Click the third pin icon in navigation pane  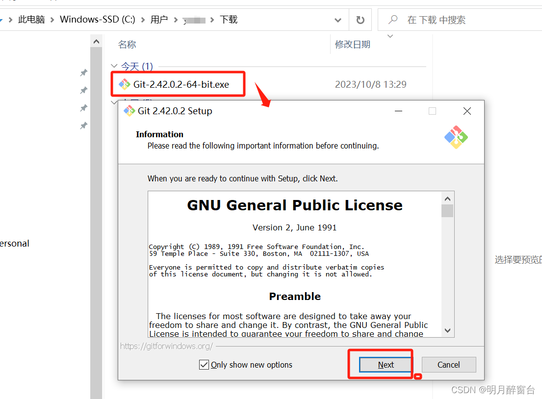pos(84,108)
